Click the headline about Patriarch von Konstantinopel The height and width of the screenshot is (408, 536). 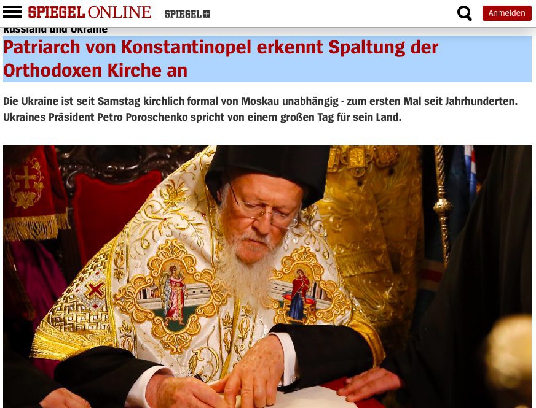pyautogui.click(x=221, y=59)
